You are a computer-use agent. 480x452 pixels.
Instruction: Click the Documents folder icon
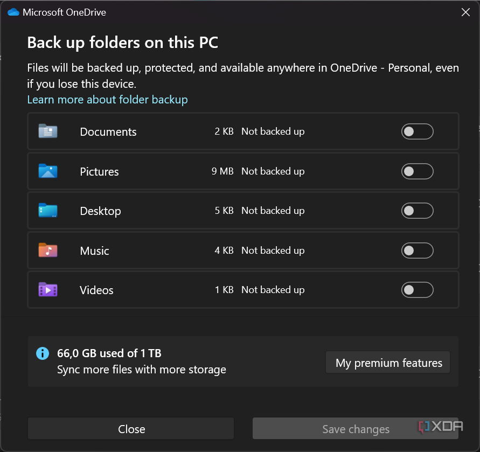click(48, 131)
